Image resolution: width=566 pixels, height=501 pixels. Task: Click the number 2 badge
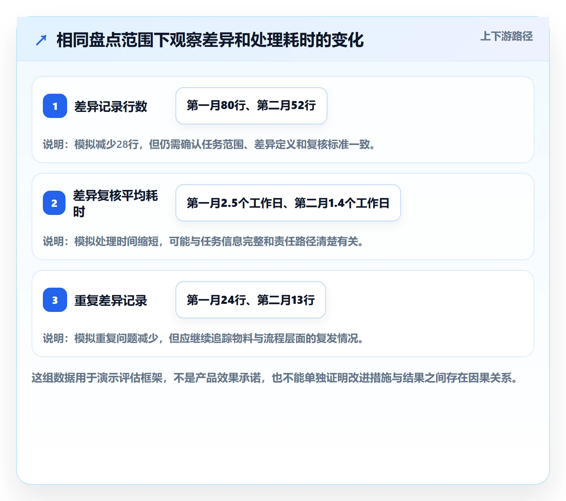54,203
